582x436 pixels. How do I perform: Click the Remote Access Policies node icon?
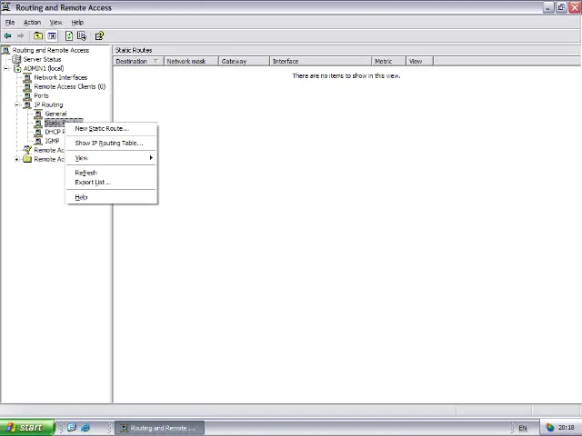pyautogui.click(x=27, y=150)
